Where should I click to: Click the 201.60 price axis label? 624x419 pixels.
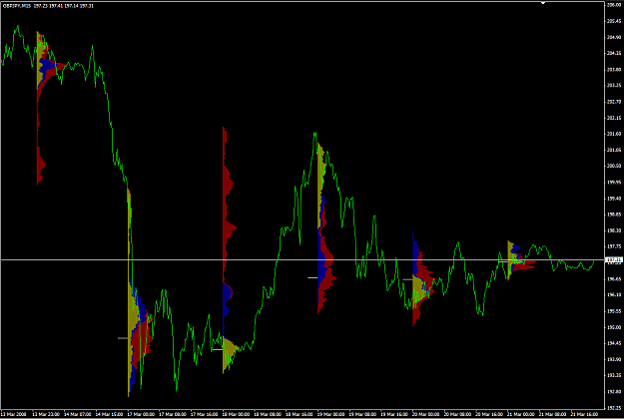(614, 134)
